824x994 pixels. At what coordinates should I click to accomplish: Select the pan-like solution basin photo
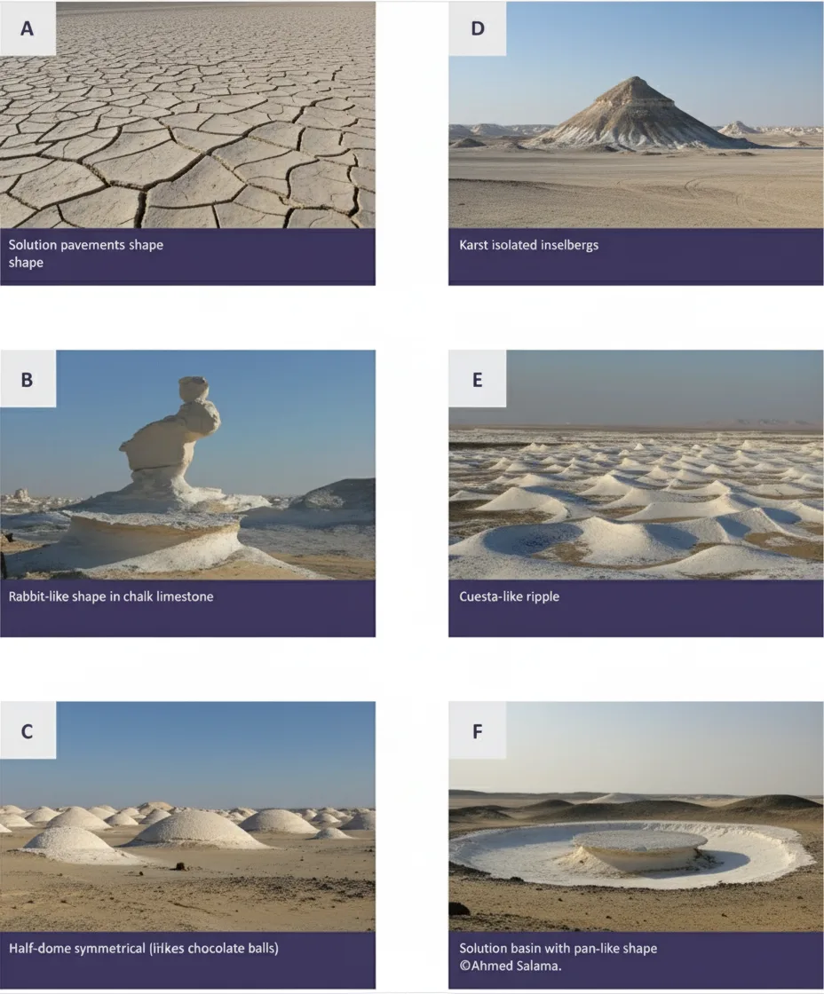[636, 816]
